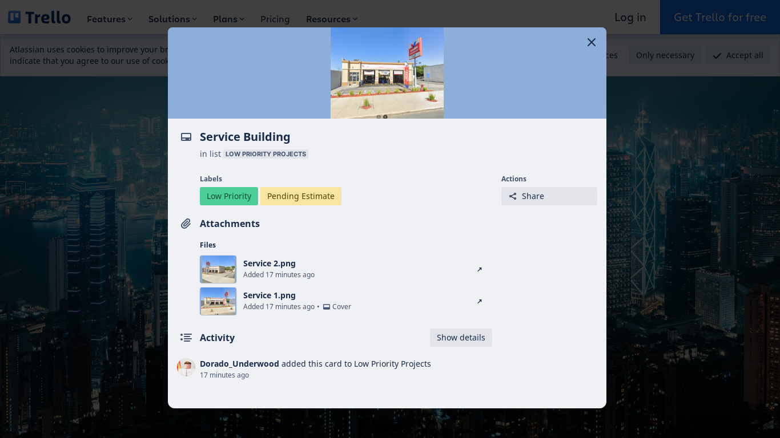Click the Attachments heading

point(230,224)
